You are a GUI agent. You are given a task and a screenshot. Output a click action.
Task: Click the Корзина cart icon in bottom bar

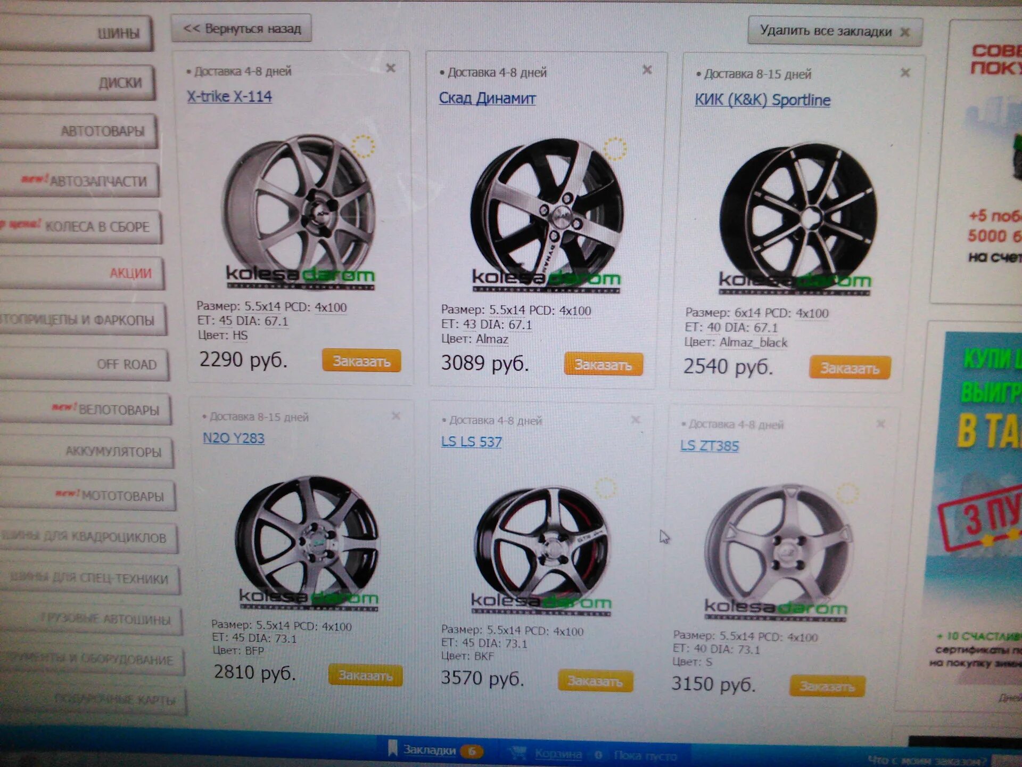pyautogui.click(x=518, y=753)
